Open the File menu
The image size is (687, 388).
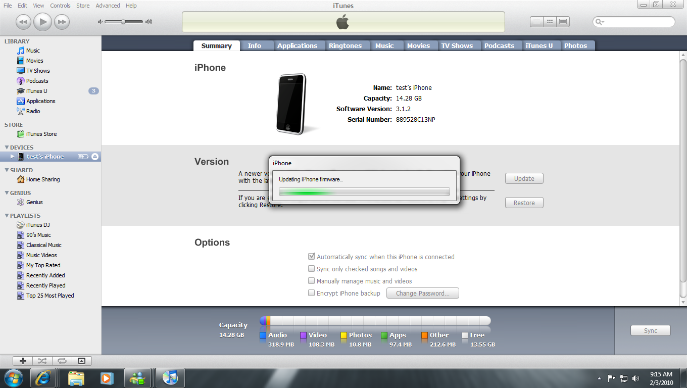[x=8, y=6]
